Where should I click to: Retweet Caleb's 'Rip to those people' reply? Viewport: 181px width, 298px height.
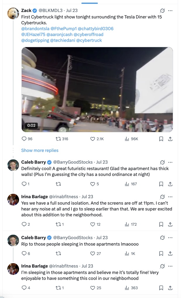(x=58, y=254)
